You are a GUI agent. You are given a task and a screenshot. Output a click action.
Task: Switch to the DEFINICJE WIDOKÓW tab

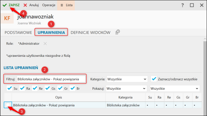tap(90, 32)
